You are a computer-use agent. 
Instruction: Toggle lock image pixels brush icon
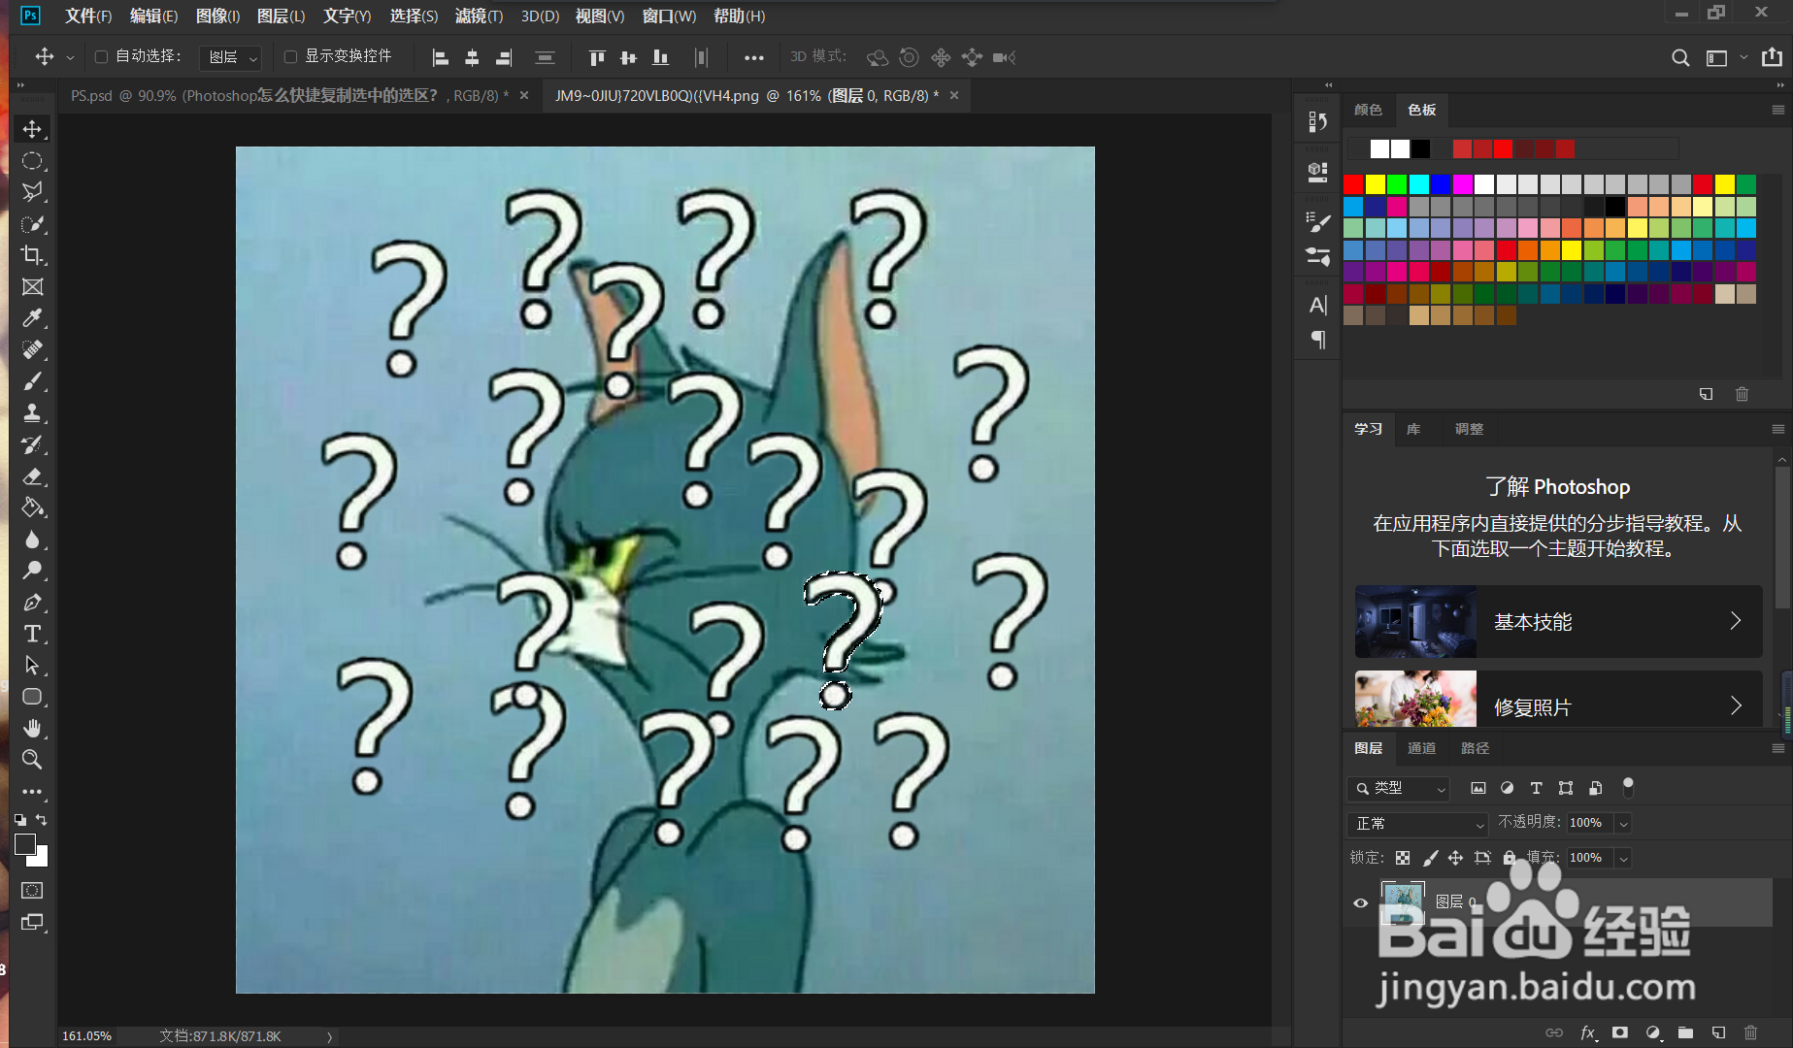coord(1430,858)
